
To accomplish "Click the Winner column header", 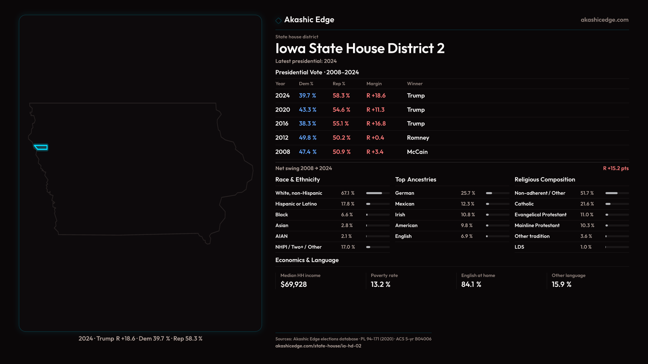I will click(x=414, y=84).
